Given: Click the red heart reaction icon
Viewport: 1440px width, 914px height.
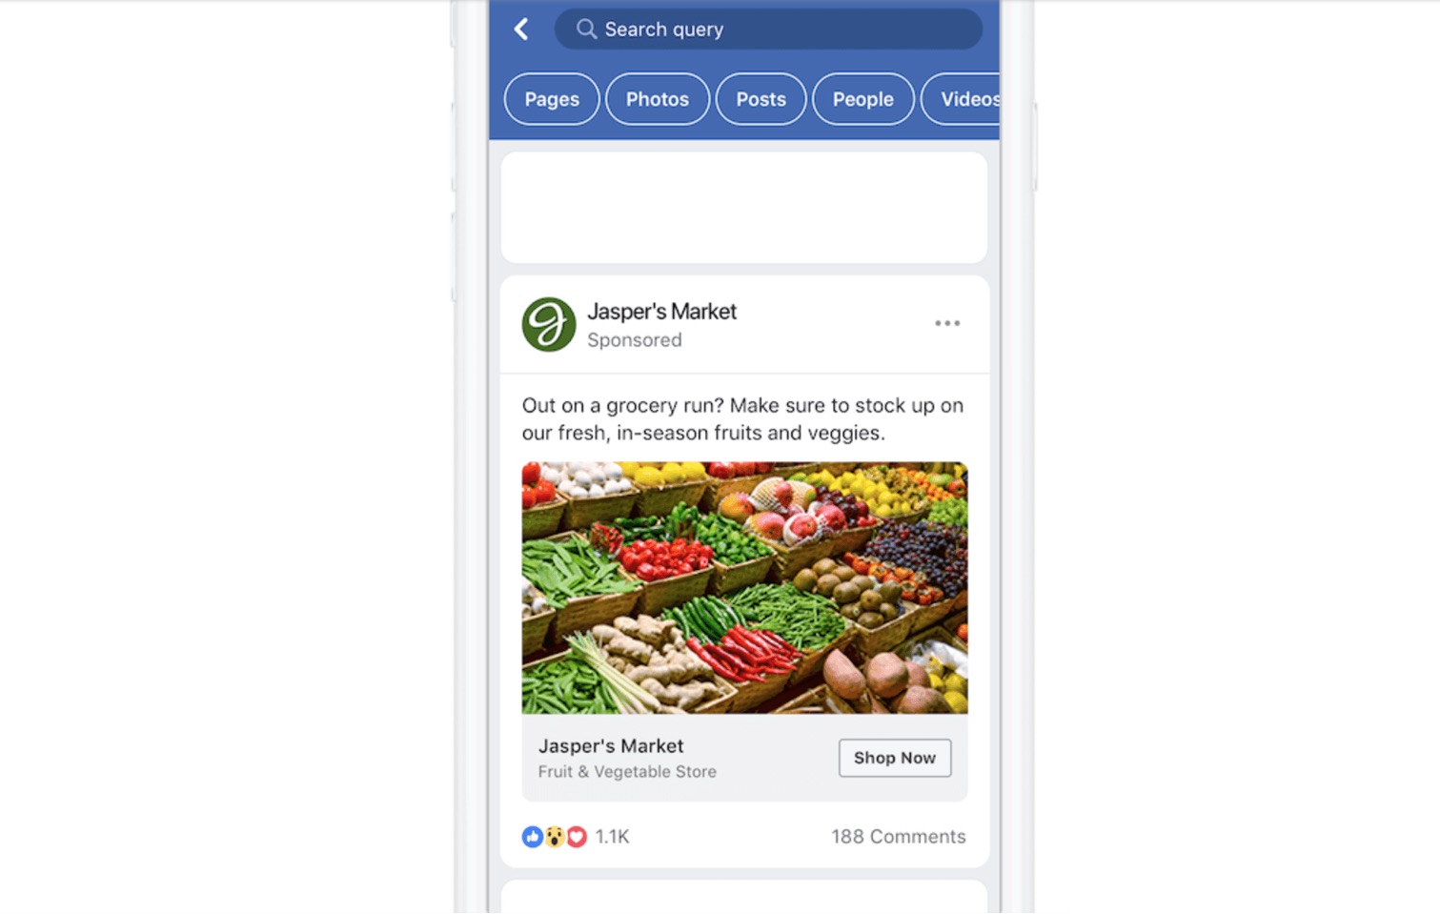Looking at the screenshot, I should pyautogui.click(x=577, y=837).
